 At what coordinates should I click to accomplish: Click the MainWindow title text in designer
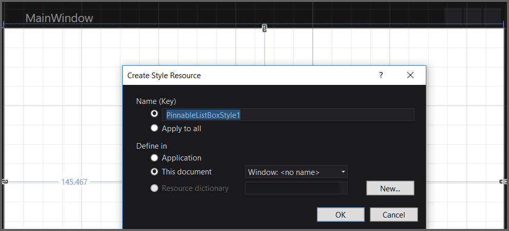pos(59,18)
